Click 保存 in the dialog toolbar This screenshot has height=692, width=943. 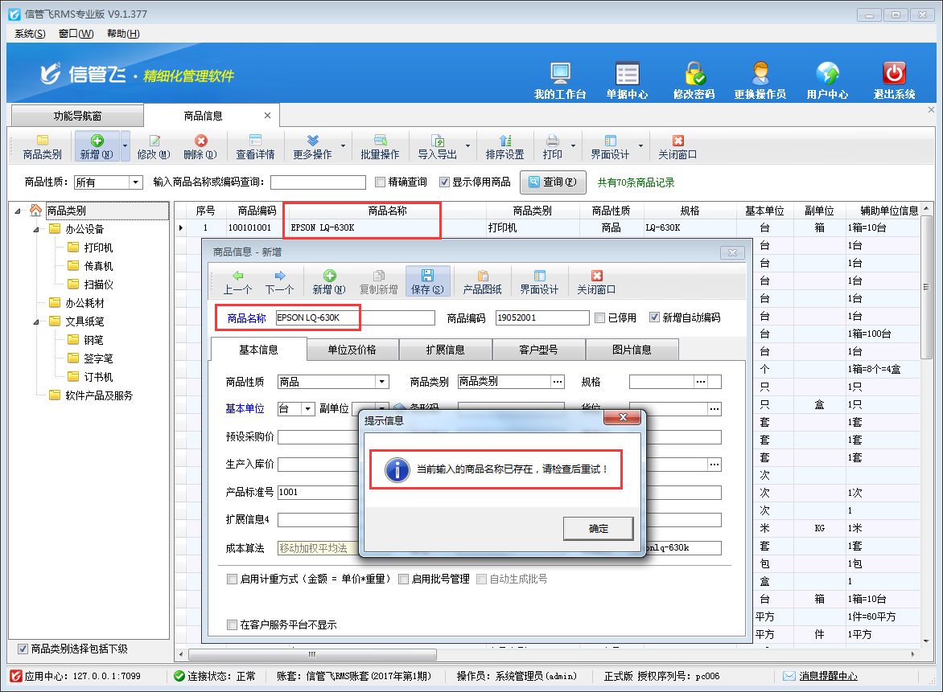click(x=427, y=281)
